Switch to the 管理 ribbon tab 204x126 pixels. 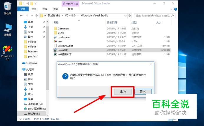[x=70, y=9]
